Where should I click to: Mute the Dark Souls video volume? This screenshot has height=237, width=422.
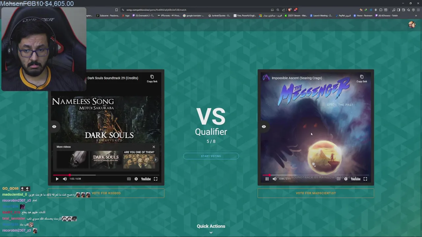tap(65, 179)
